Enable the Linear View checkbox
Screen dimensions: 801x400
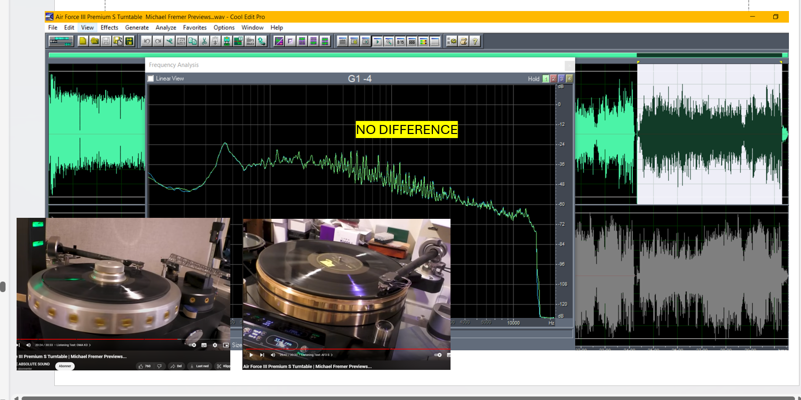[150, 79]
